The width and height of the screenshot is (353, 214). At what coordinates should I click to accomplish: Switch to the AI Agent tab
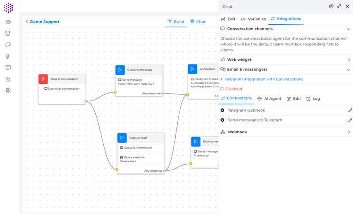pyautogui.click(x=269, y=98)
